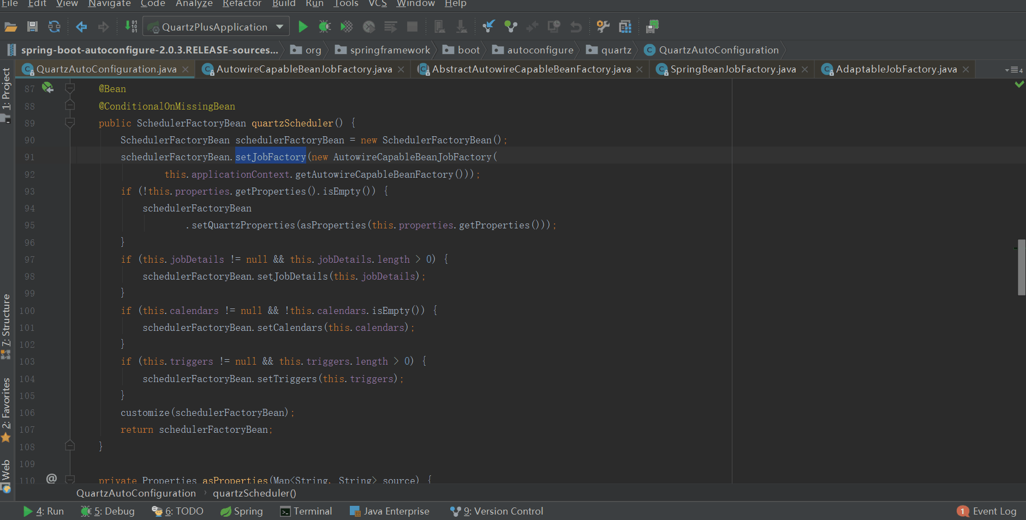Screen dimensions: 1026x520
Task: Open the Favorites tool window
Action: pyautogui.click(x=7, y=409)
